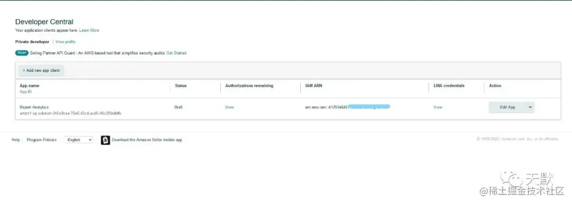View authorizations remaining for Report Analytics

click(x=229, y=107)
